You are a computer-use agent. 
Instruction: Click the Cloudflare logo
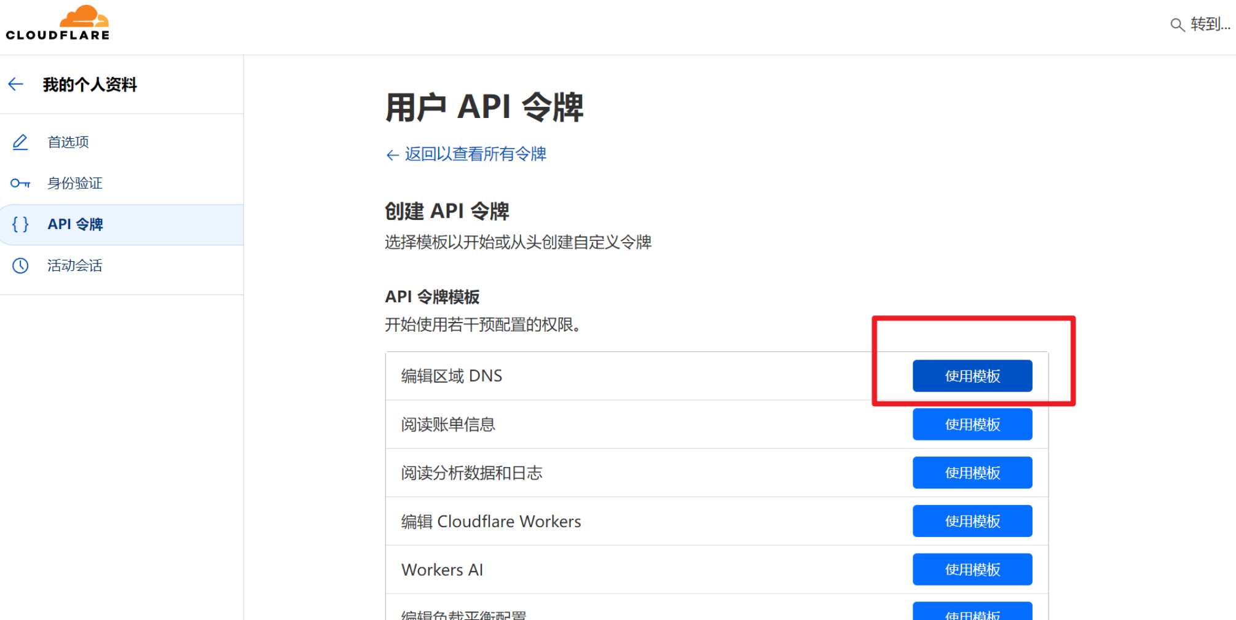coord(58,23)
